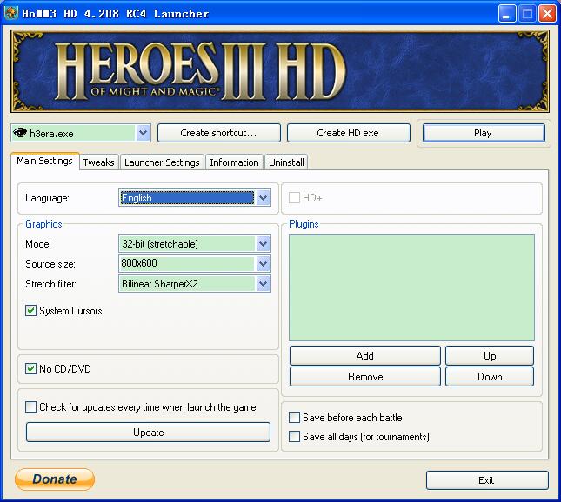Open the Tweaks tab
The width and height of the screenshot is (561, 502).
point(99,162)
